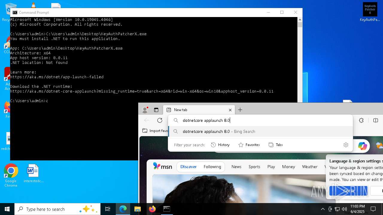Click Got it on language notification
This screenshot has width=383, height=215.
point(348,191)
